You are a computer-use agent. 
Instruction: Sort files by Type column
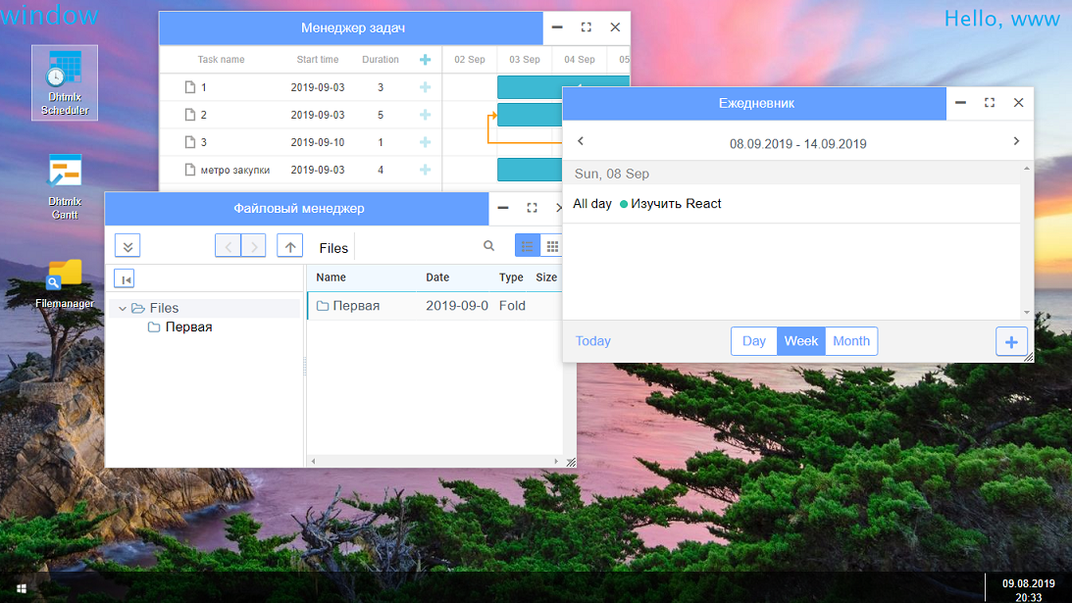click(x=511, y=276)
